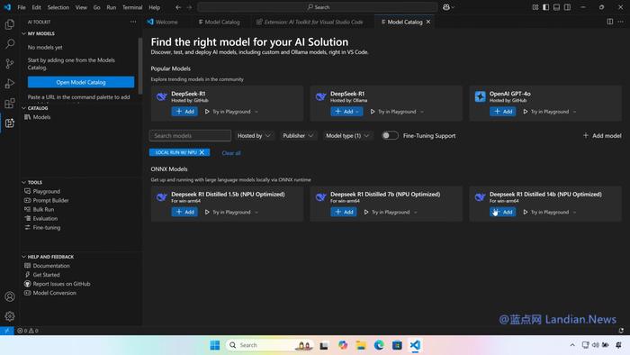Open the Manage gear icon
Viewport: 630px width, 355px height.
[x=10, y=316]
